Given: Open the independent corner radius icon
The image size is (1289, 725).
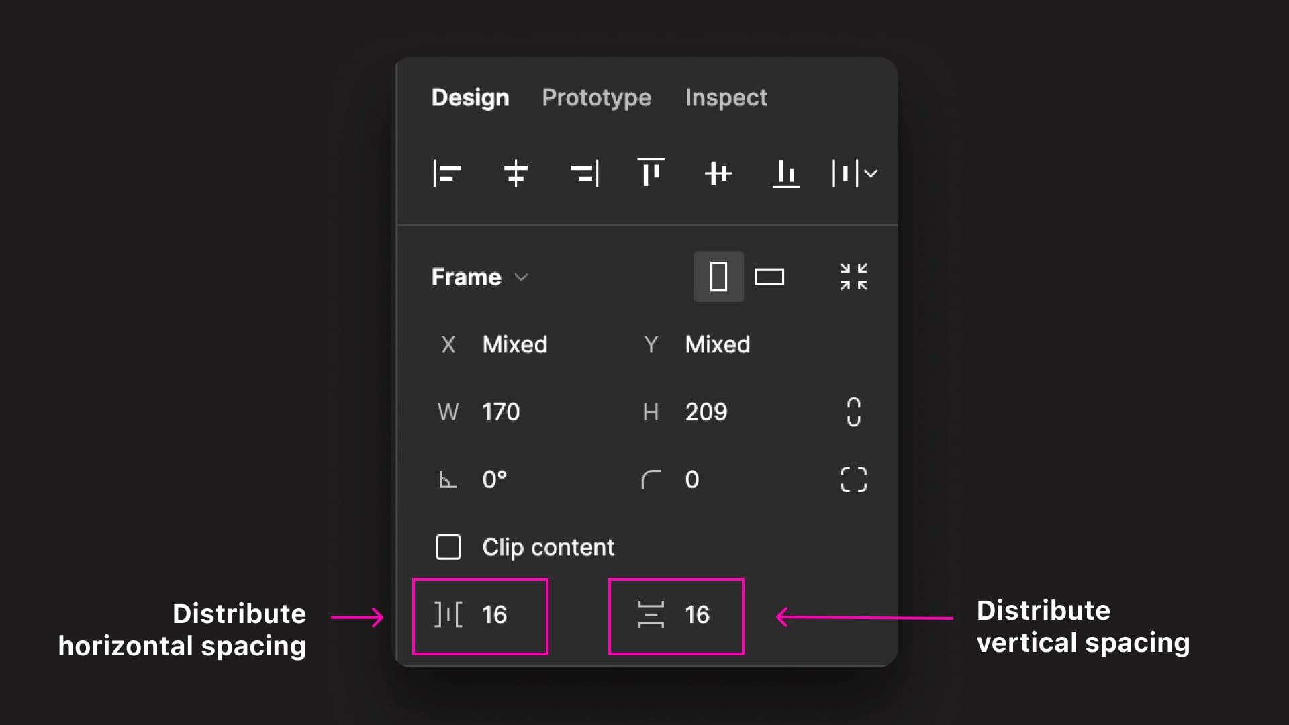Looking at the screenshot, I should tap(853, 479).
